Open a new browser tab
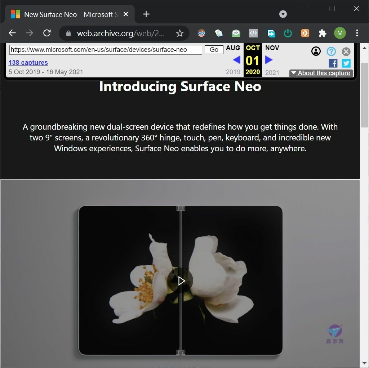369x368 pixels. (146, 14)
